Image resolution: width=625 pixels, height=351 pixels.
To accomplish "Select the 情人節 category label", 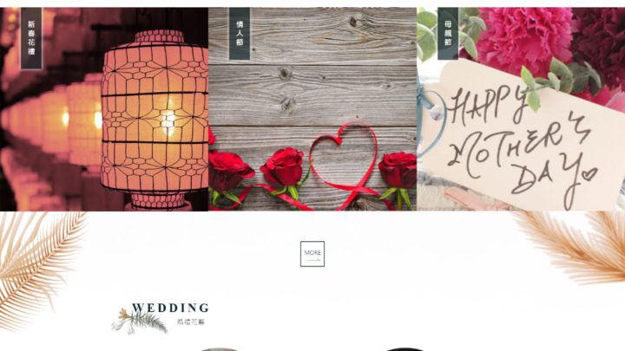I will 240,34.
